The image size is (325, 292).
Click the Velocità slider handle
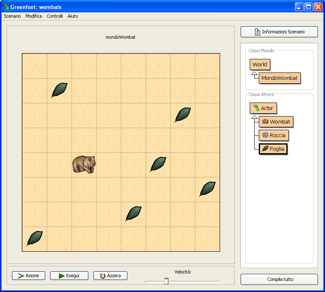[166, 281]
